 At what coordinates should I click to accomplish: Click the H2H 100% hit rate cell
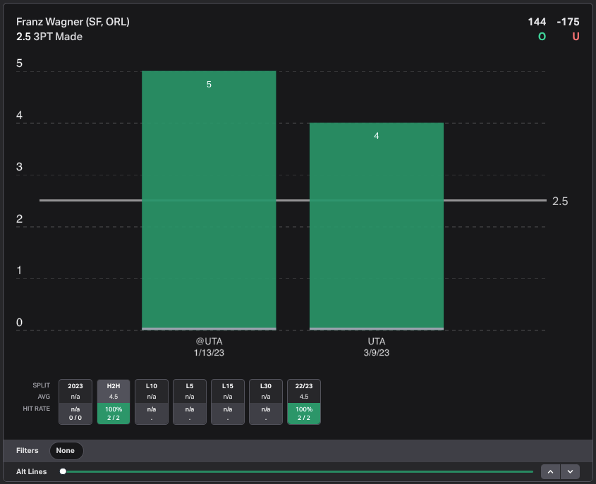pyautogui.click(x=114, y=414)
